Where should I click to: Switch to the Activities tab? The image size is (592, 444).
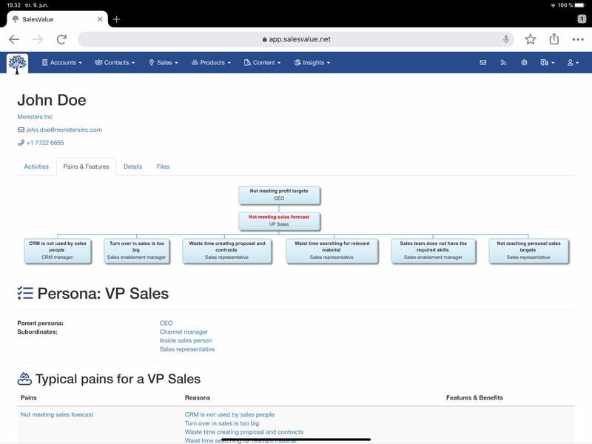pyautogui.click(x=36, y=166)
